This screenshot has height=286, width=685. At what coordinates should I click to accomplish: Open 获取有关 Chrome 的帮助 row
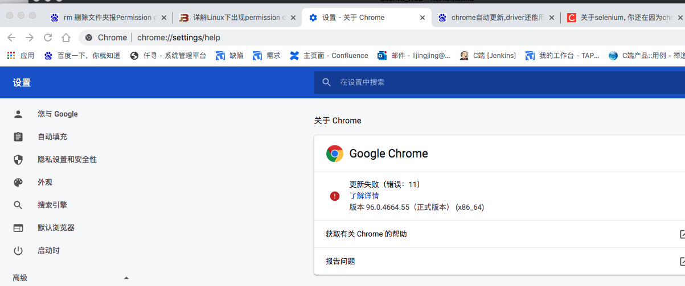pyautogui.click(x=499, y=234)
